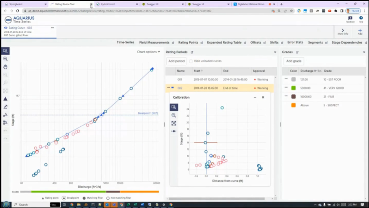The image size is (369, 208).
Task: Expand the More info chevron
Action: pyautogui.click(x=343, y=32)
